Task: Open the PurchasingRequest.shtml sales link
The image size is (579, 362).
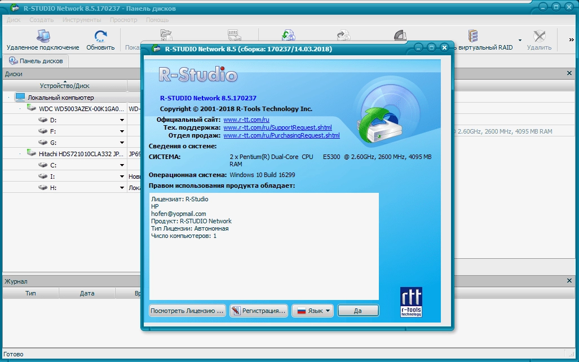Action: [x=282, y=135]
